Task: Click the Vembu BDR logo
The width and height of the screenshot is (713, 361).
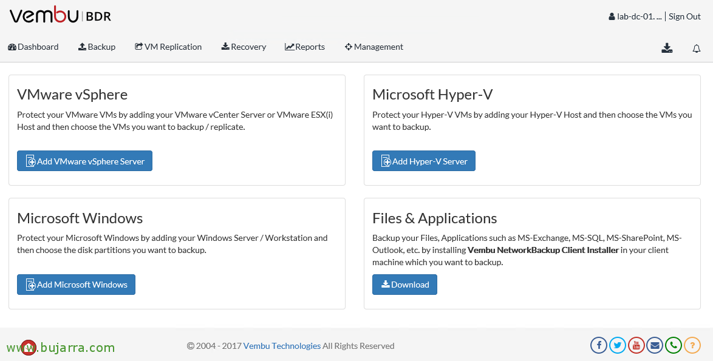Action: 60,16
